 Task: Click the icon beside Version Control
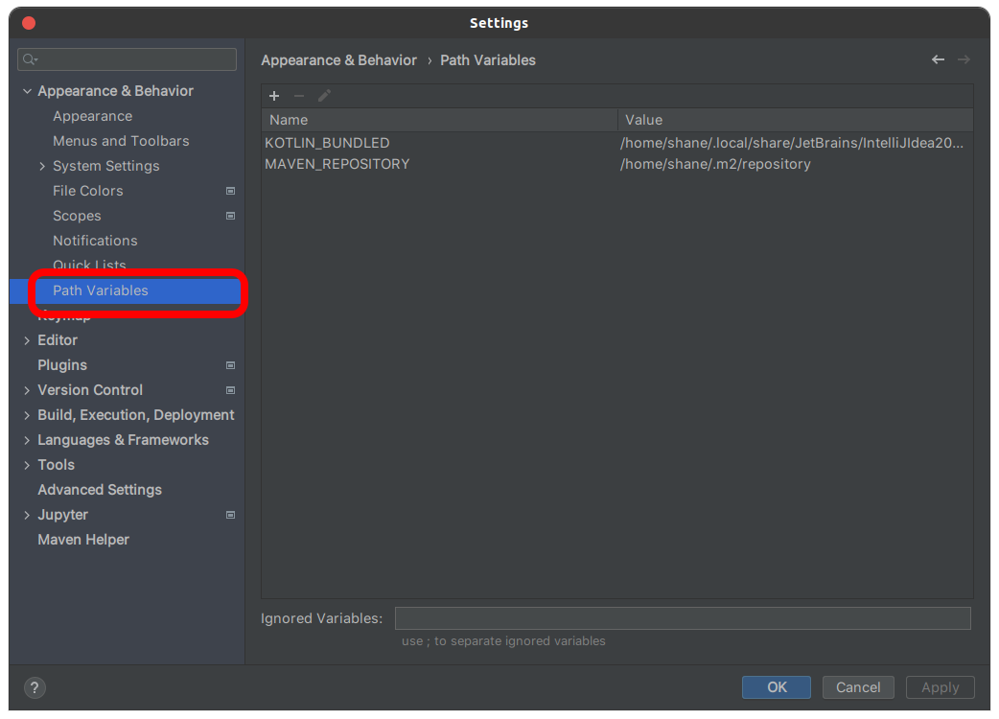click(230, 390)
